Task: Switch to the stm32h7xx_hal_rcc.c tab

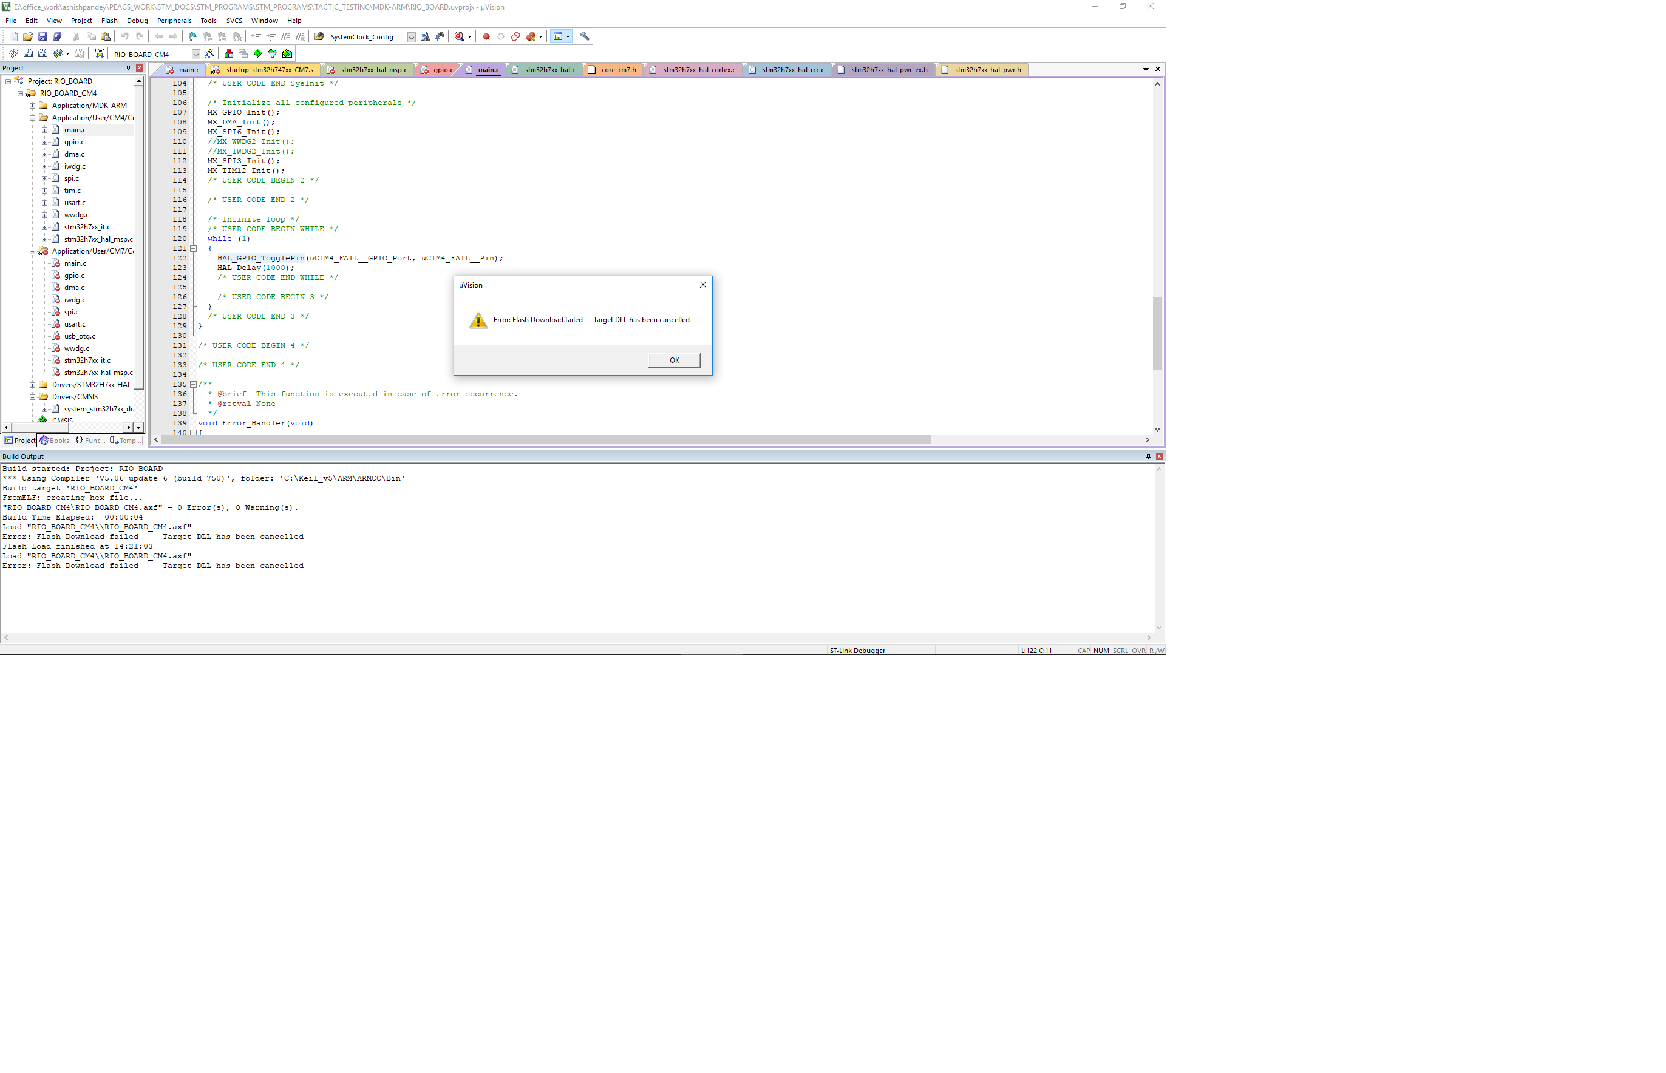Action: (792, 70)
